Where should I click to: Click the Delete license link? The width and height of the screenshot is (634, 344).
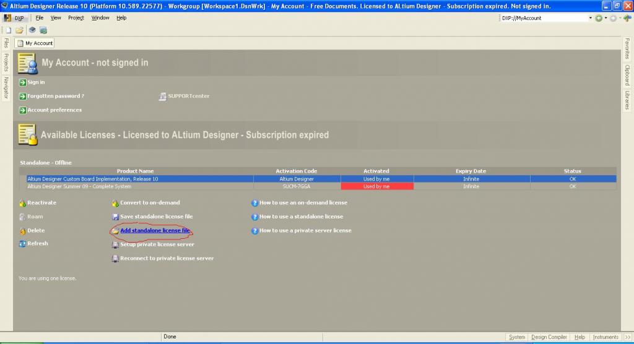pyautogui.click(x=36, y=230)
